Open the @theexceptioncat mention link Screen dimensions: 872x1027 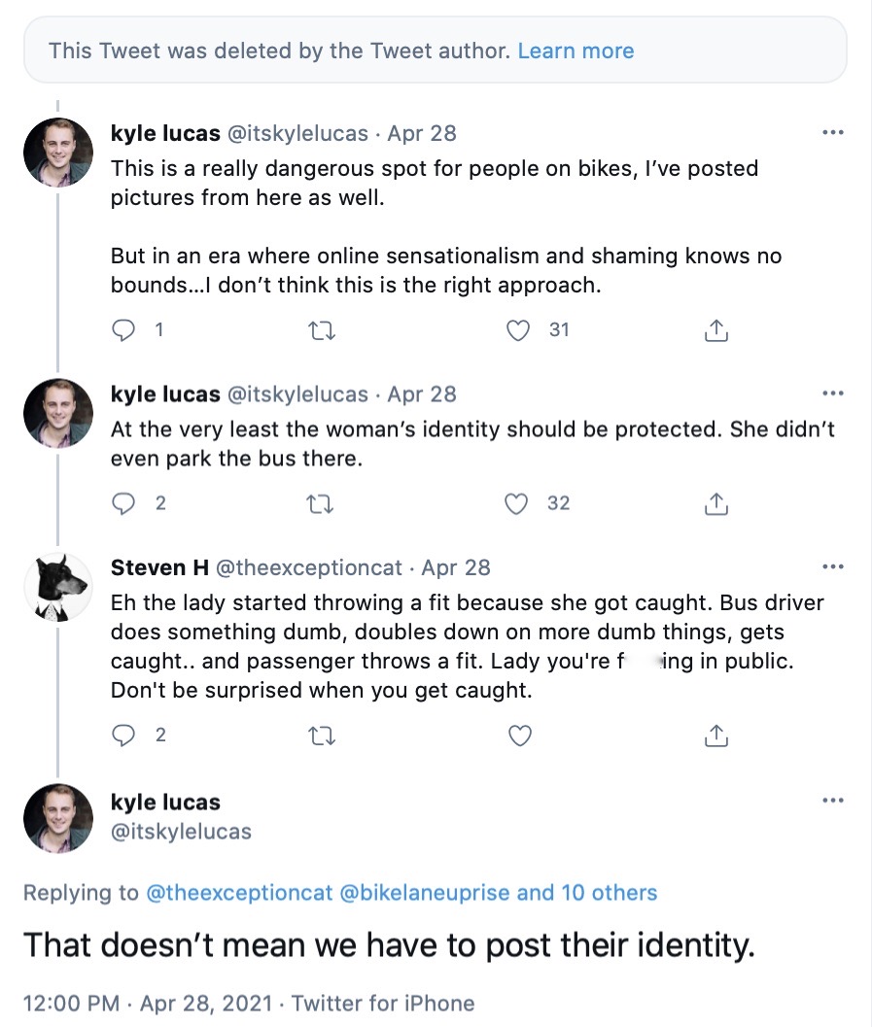pos(238,893)
